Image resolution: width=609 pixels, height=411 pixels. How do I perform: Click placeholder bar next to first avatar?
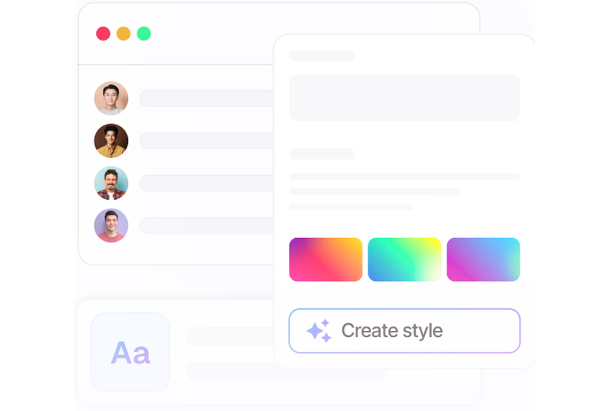click(x=206, y=99)
